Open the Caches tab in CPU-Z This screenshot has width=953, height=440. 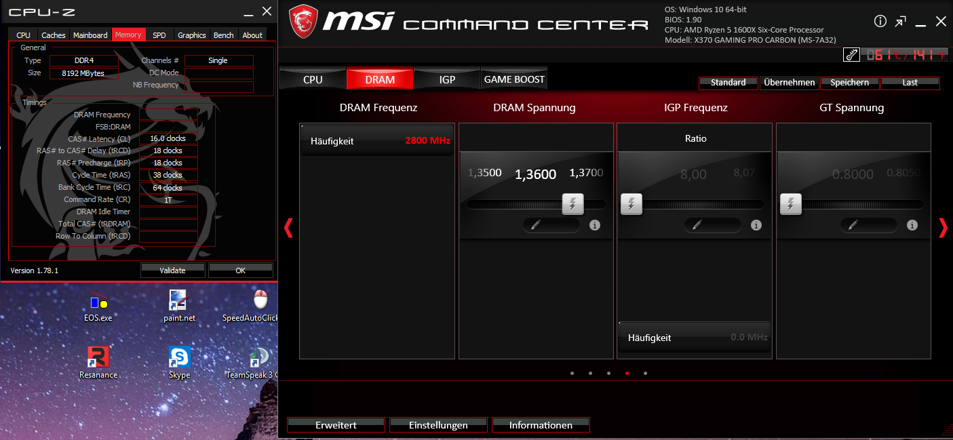pos(54,35)
